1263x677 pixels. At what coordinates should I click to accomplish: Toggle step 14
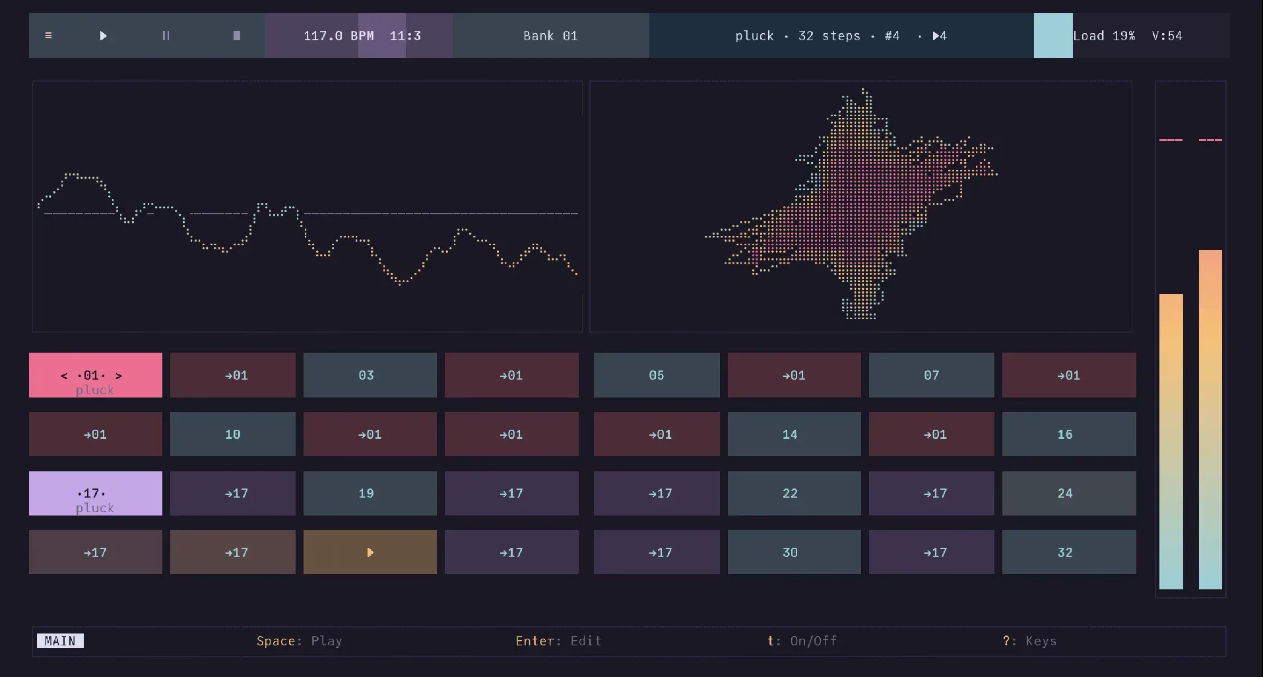[794, 434]
